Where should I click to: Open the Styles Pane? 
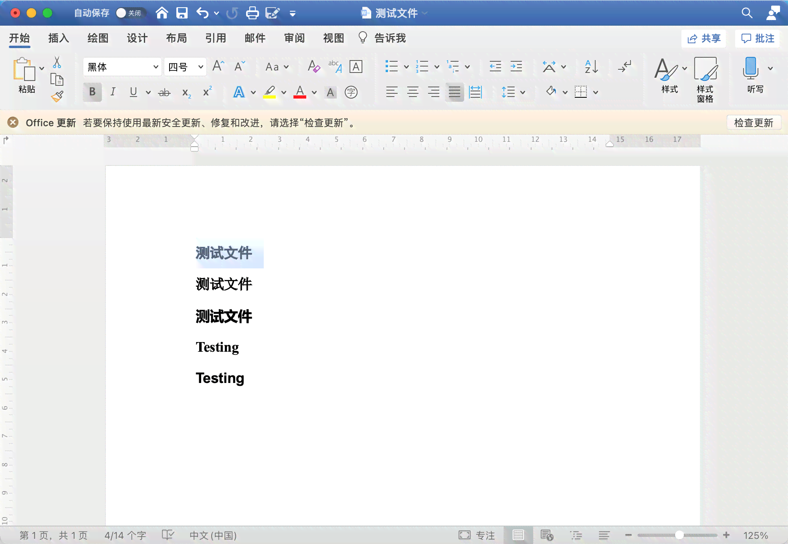pyautogui.click(x=705, y=79)
